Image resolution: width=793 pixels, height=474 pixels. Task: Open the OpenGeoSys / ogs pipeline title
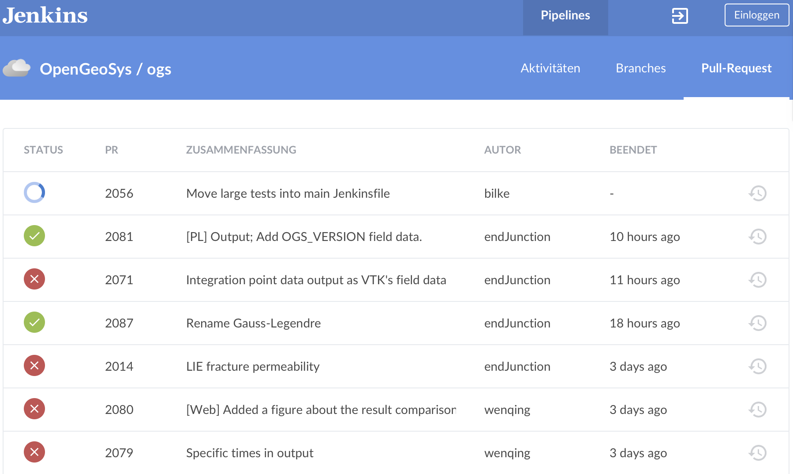(105, 69)
